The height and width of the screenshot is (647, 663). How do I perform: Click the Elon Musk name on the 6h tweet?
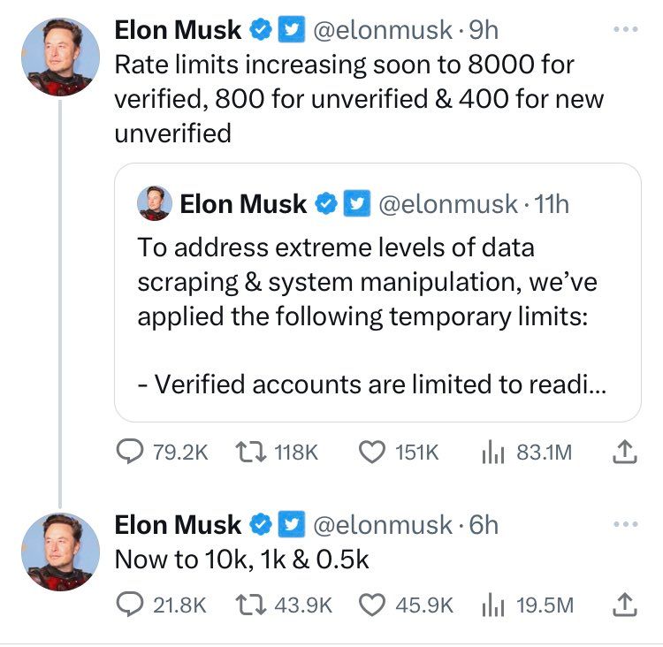pyautogui.click(x=178, y=525)
